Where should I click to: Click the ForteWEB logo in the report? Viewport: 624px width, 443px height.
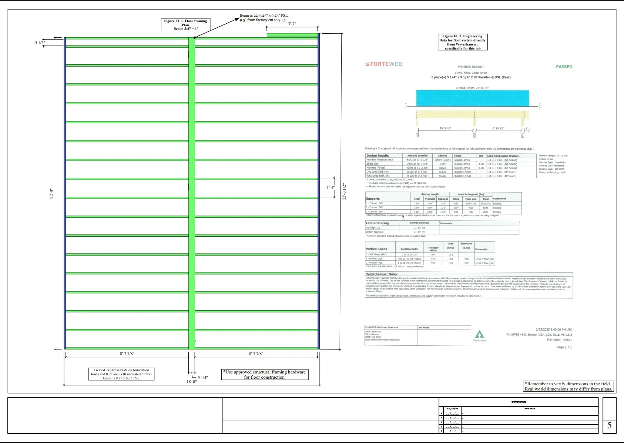383,64
